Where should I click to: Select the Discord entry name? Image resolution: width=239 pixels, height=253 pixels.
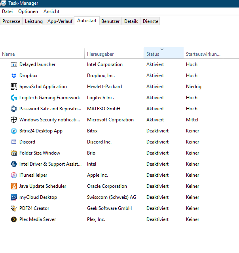pos(27,142)
